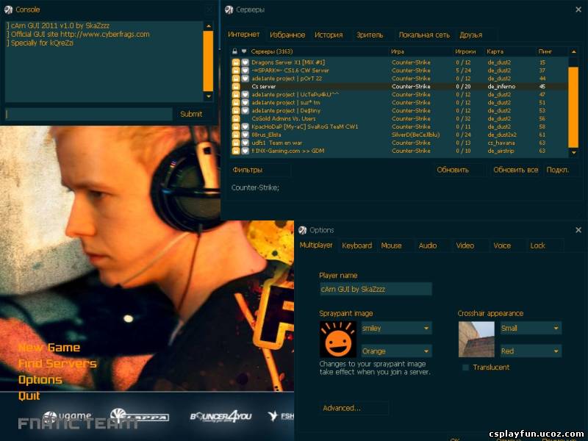Click the console command input field
The width and height of the screenshot is (588, 441).
(88, 114)
